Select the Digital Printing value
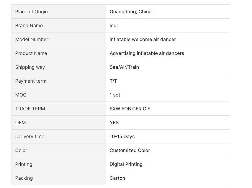Screen dimensions: 252x188 tap(126, 164)
